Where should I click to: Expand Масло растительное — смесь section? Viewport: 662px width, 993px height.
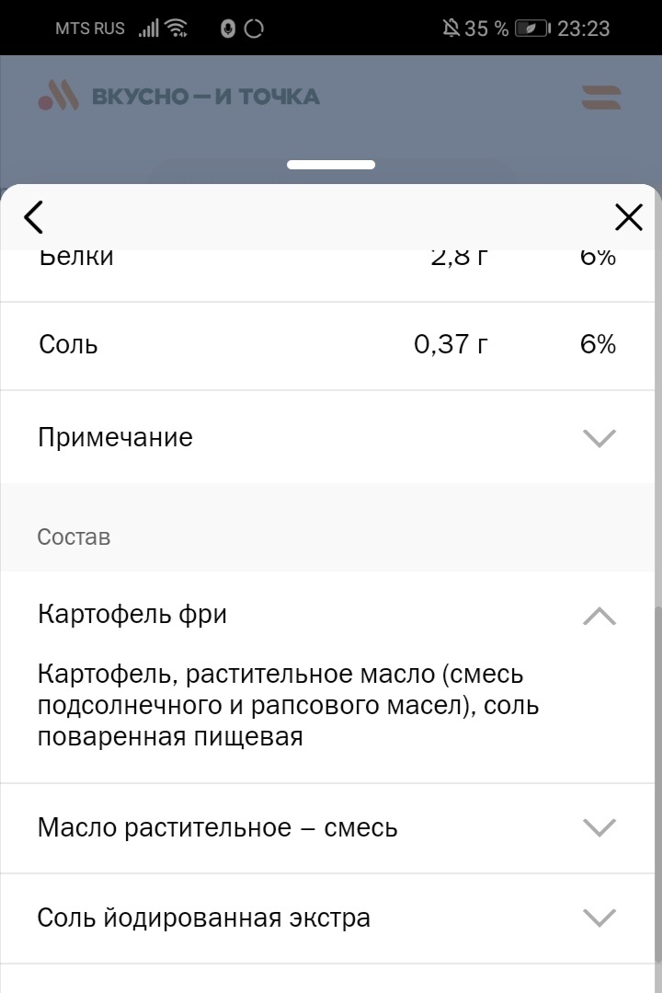pos(601,827)
